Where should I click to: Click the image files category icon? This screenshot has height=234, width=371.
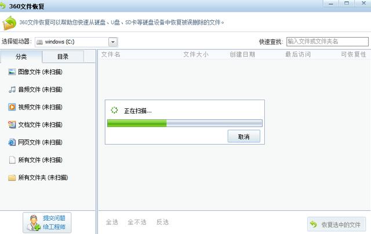tap(12, 72)
